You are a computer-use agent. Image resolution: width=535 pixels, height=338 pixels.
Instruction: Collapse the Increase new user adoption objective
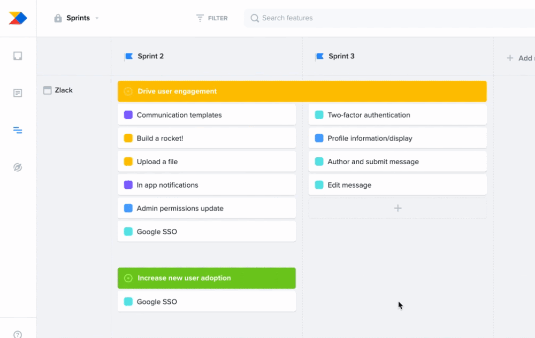(128, 278)
